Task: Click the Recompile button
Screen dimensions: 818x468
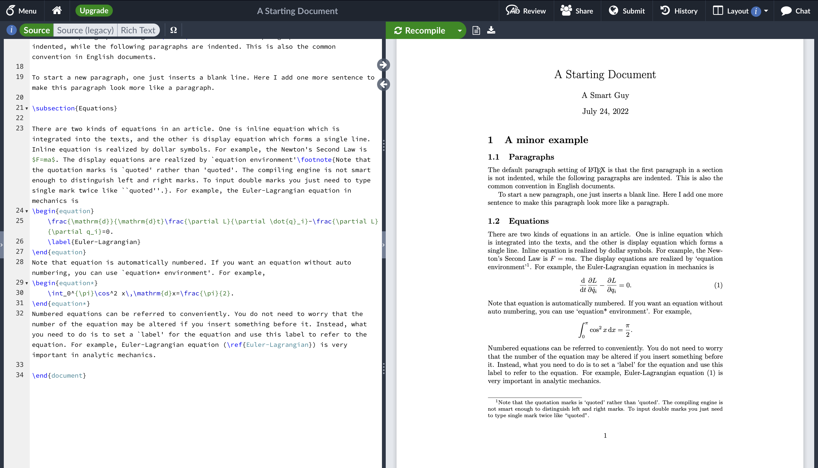Action: point(420,31)
